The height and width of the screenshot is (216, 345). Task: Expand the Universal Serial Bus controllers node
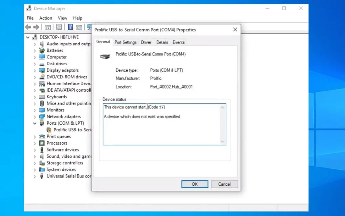pyautogui.click(x=35, y=176)
